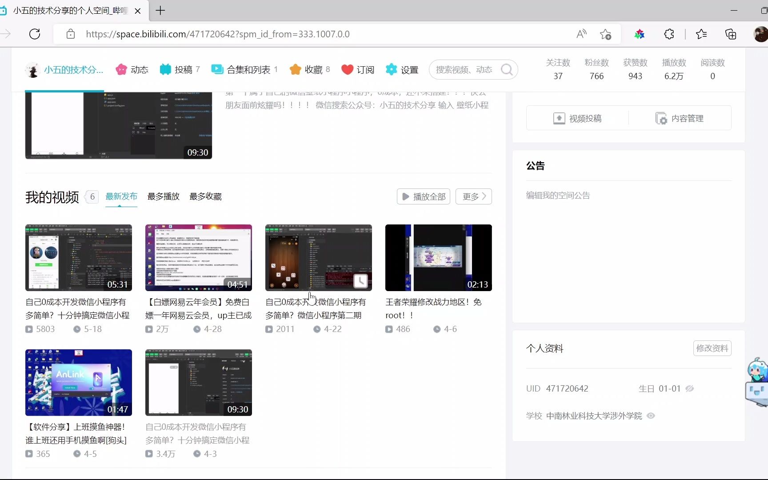The image size is (768, 480).
Task: Open the 【白嫖网易云年会员】 title link
Action: pos(199,308)
